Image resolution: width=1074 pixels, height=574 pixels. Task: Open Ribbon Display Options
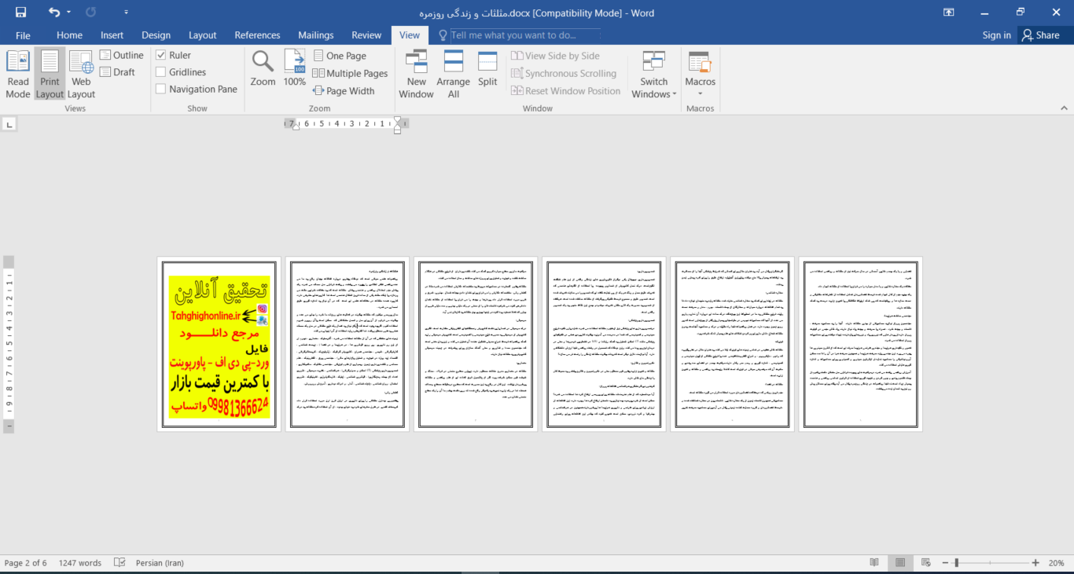click(x=949, y=13)
